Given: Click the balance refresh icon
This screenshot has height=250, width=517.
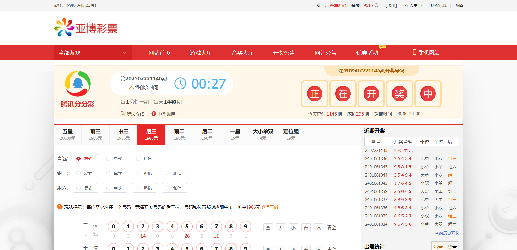Looking at the screenshot, I should point(376,5).
